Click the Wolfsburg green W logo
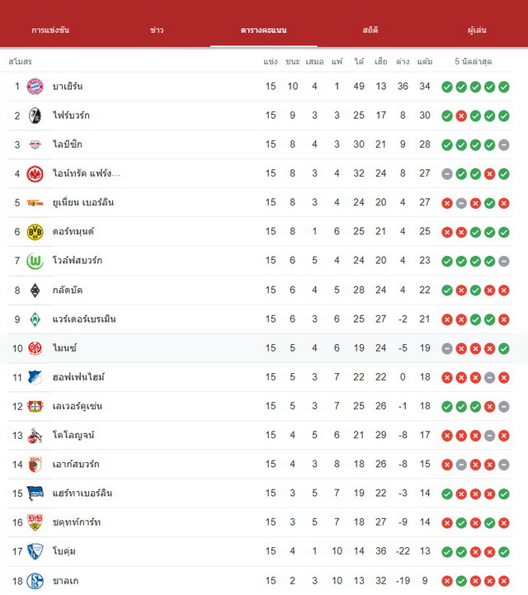Screen dimensions: 528x595 (x=35, y=261)
